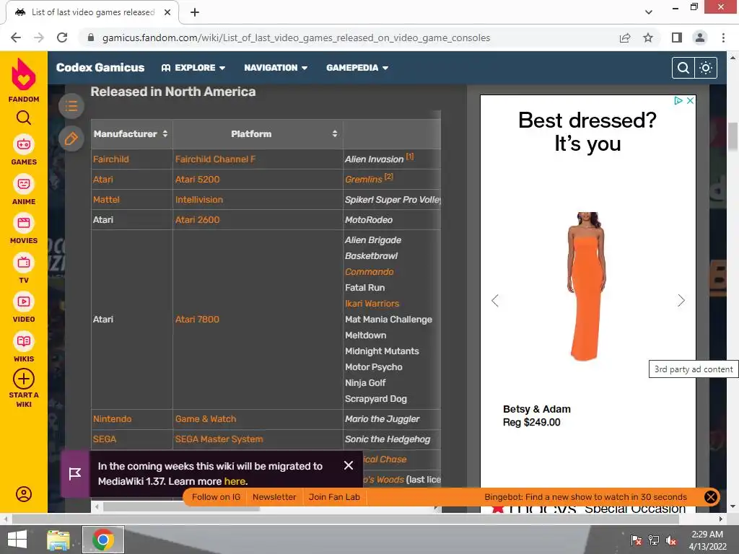This screenshot has width=739, height=554.
Task: Click the page vertical scrollbar thumb
Action: [x=733, y=136]
